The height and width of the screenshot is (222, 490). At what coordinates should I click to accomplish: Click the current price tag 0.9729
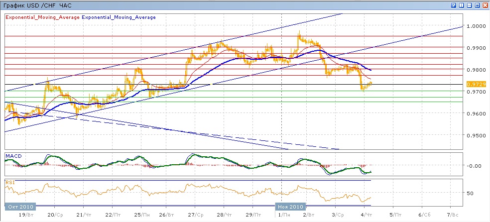point(474,85)
